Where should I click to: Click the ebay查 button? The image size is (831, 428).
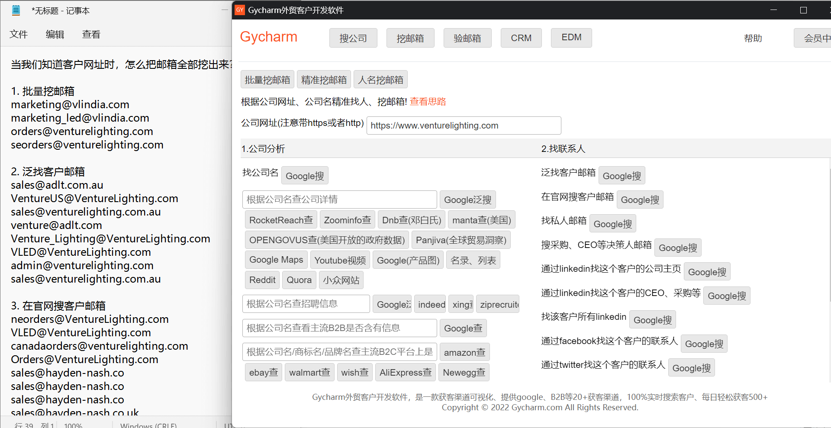pos(264,372)
